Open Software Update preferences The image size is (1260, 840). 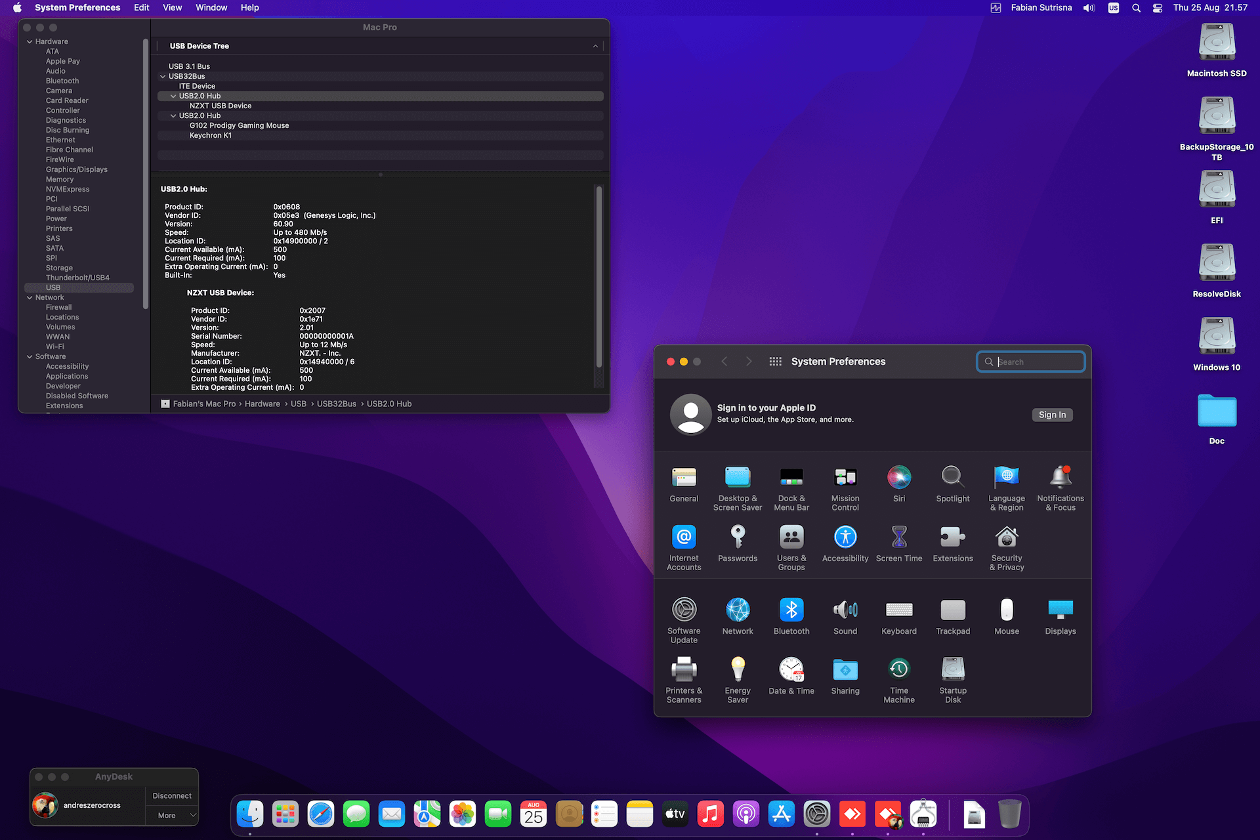point(684,610)
